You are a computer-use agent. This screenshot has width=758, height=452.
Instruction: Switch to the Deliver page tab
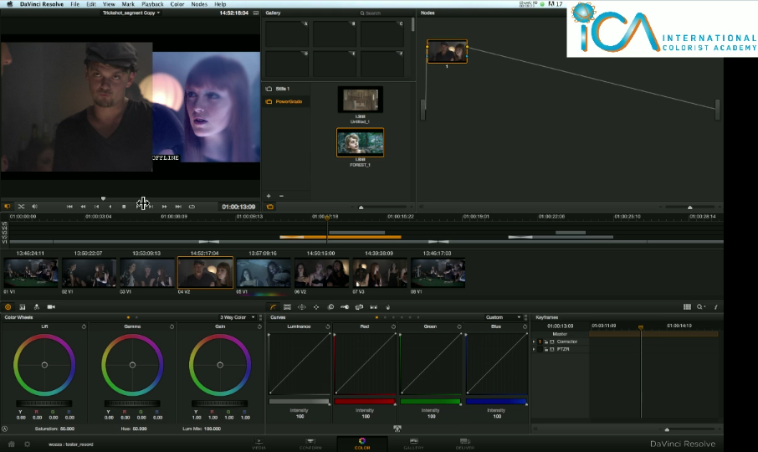coord(464,444)
